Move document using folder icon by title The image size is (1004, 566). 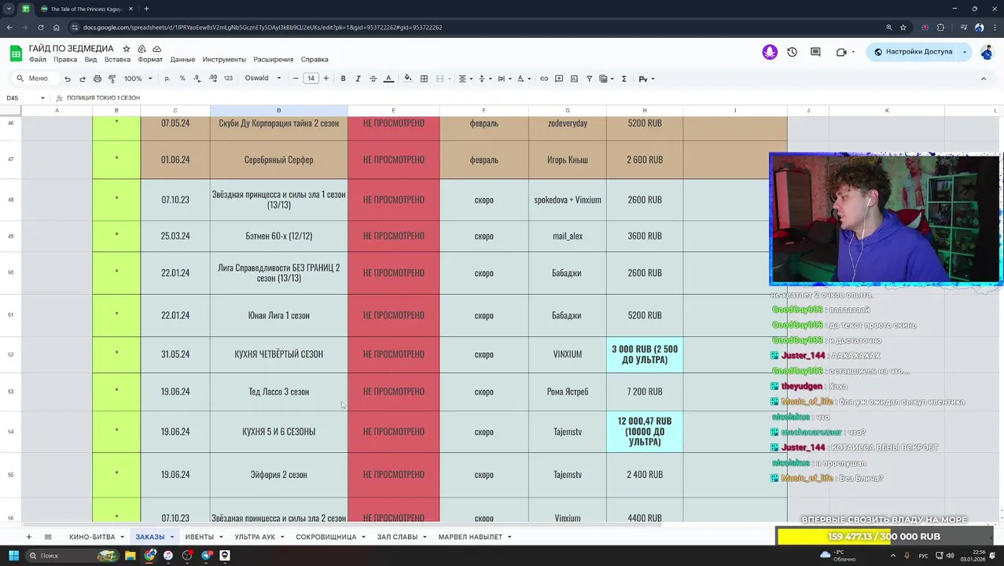click(x=142, y=49)
